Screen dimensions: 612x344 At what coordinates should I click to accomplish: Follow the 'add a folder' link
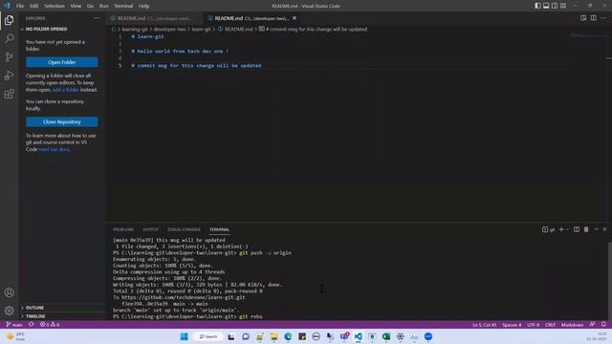click(x=66, y=90)
